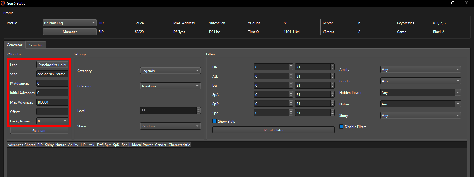Image resolution: width=474 pixels, height=177 pixels.
Task: Click the Hidden Power column header
Action: coord(141,145)
